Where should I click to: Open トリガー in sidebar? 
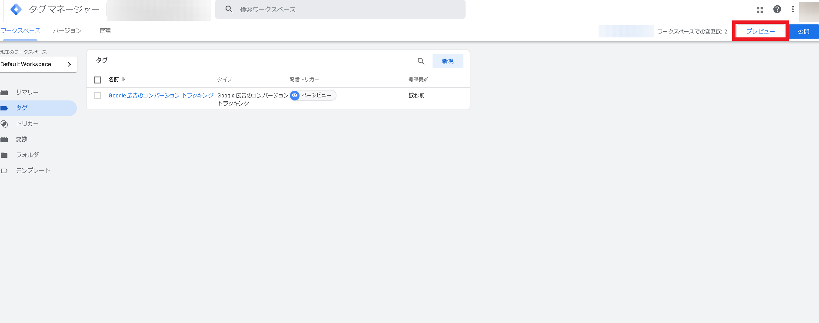pyautogui.click(x=27, y=123)
